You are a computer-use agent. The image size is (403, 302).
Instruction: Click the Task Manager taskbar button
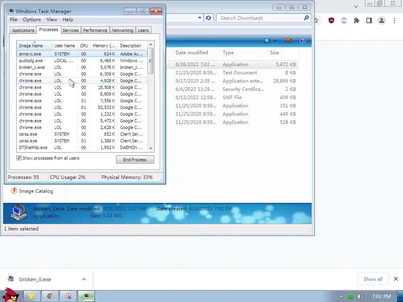coord(86,296)
